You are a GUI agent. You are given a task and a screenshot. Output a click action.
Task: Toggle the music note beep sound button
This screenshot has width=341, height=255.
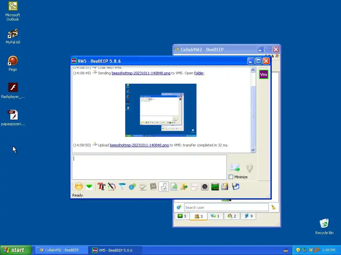coord(164,187)
